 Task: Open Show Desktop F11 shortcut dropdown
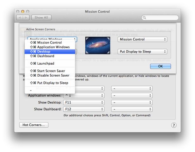click(84, 102)
